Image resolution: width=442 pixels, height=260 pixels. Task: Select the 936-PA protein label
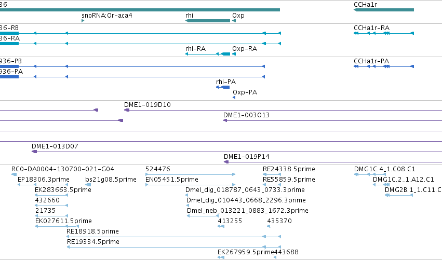pos(11,72)
